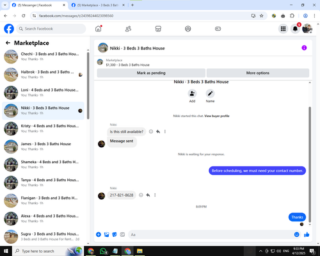Viewport: 320px width, 256px height.
Task: Click the Mark as pending button
Action: [151, 73]
